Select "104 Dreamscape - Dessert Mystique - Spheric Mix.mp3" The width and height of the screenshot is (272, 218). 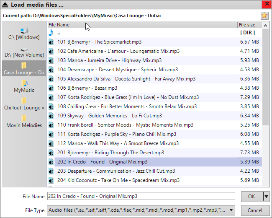118,70
